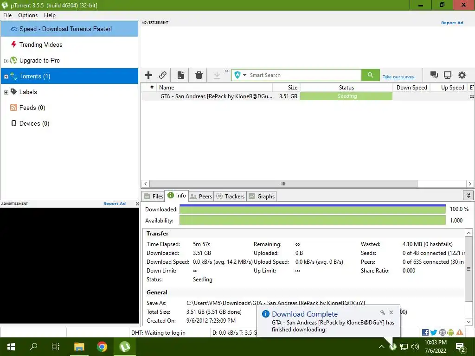The image size is (475, 356).
Task: Click the RSS Feeds orange icon
Action: [x=13, y=107]
